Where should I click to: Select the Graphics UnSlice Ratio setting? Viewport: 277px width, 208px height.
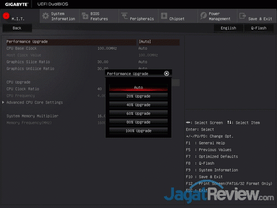click(x=30, y=69)
